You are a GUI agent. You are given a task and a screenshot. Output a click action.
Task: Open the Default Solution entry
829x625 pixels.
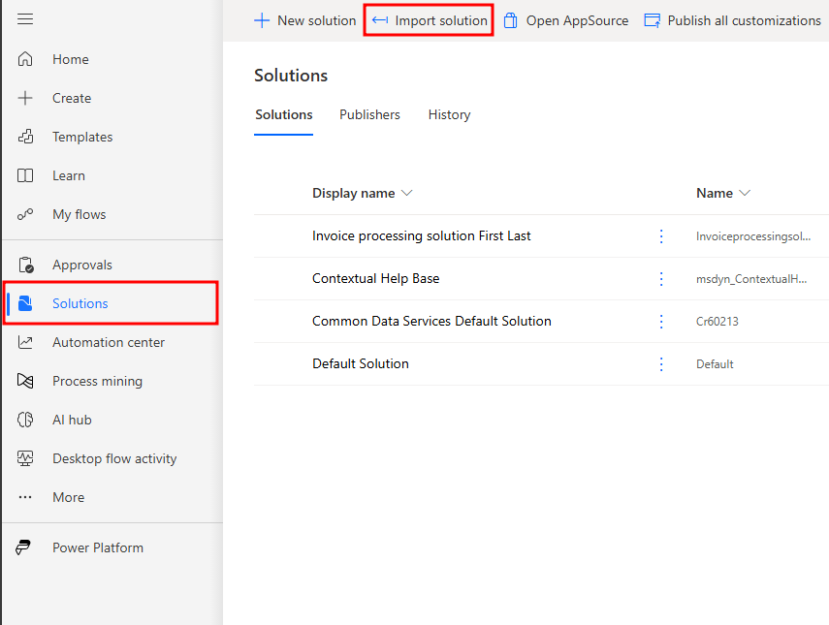pyautogui.click(x=361, y=363)
